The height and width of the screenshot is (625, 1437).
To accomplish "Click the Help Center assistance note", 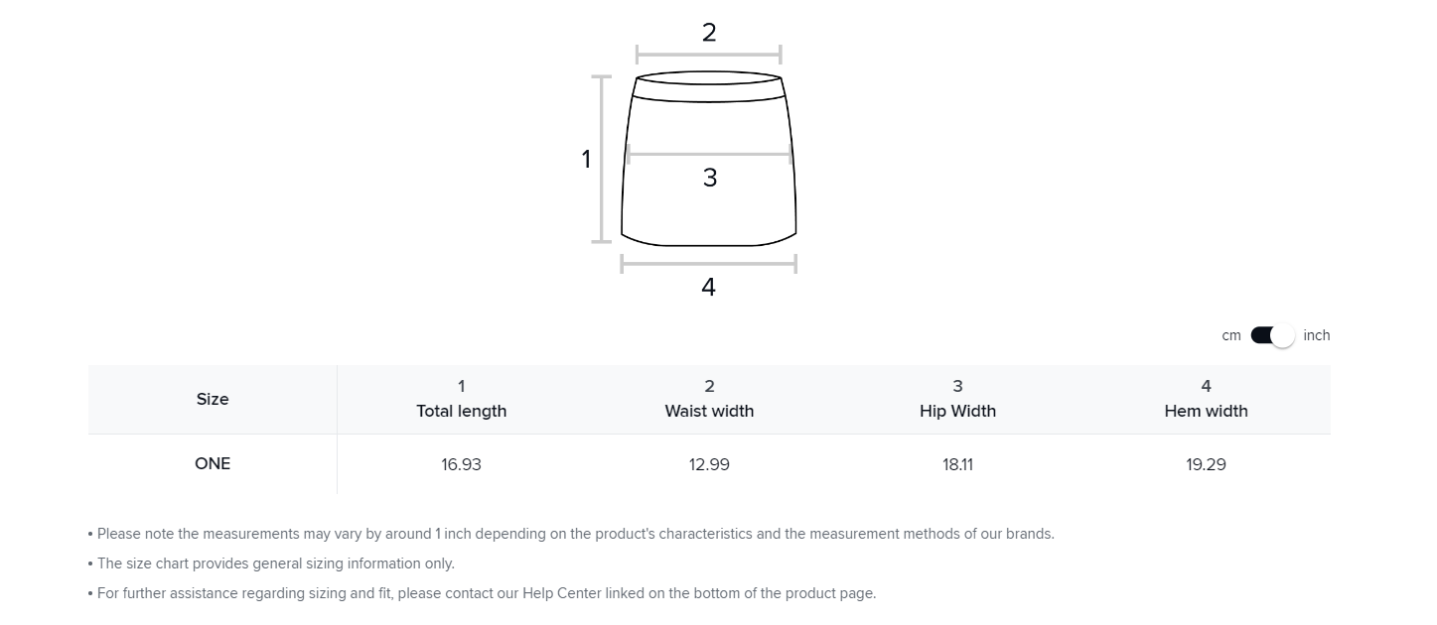I will tap(487, 593).
